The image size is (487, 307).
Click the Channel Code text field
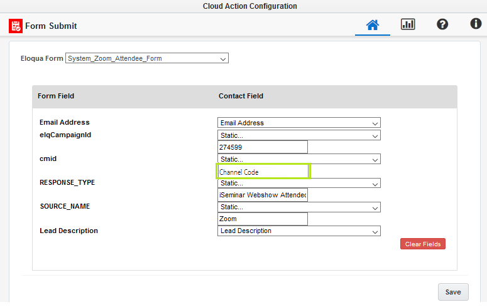pos(263,172)
